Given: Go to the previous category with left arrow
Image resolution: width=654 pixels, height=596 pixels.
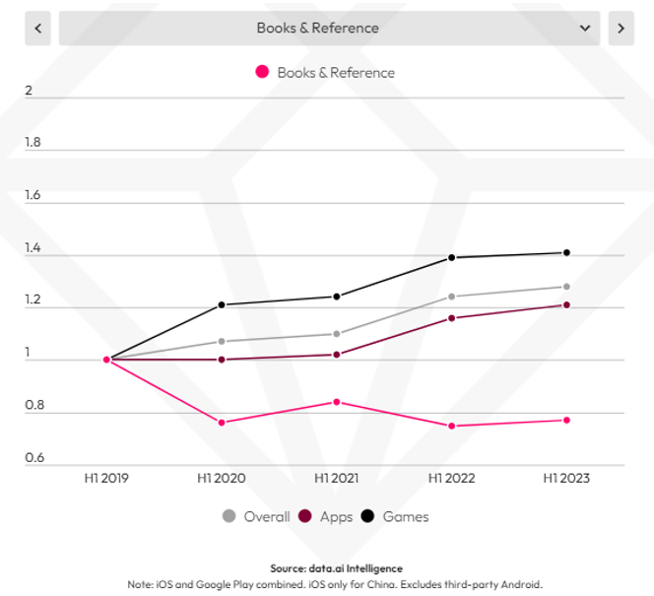Looking at the screenshot, I should (x=37, y=28).
